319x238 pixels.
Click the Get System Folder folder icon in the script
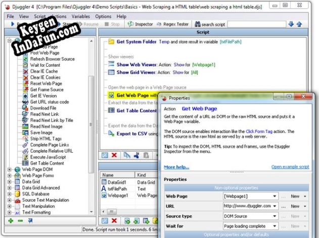click(x=111, y=42)
